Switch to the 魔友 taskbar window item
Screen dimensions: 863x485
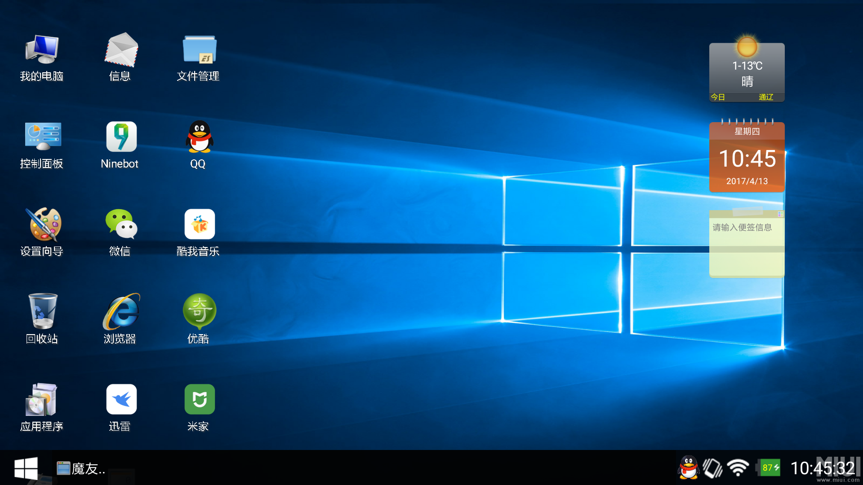click(81, 468)
